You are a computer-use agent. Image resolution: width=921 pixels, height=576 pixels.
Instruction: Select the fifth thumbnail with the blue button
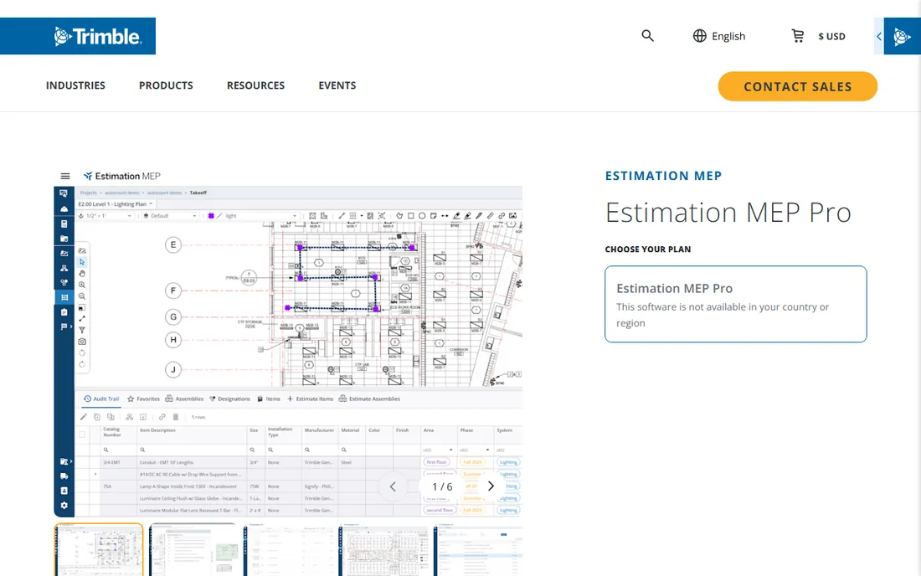pos(478,549)
